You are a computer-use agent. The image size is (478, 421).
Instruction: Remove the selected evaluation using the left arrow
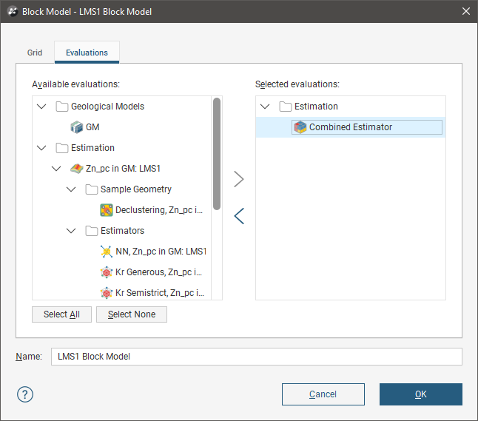pos(238,216)
